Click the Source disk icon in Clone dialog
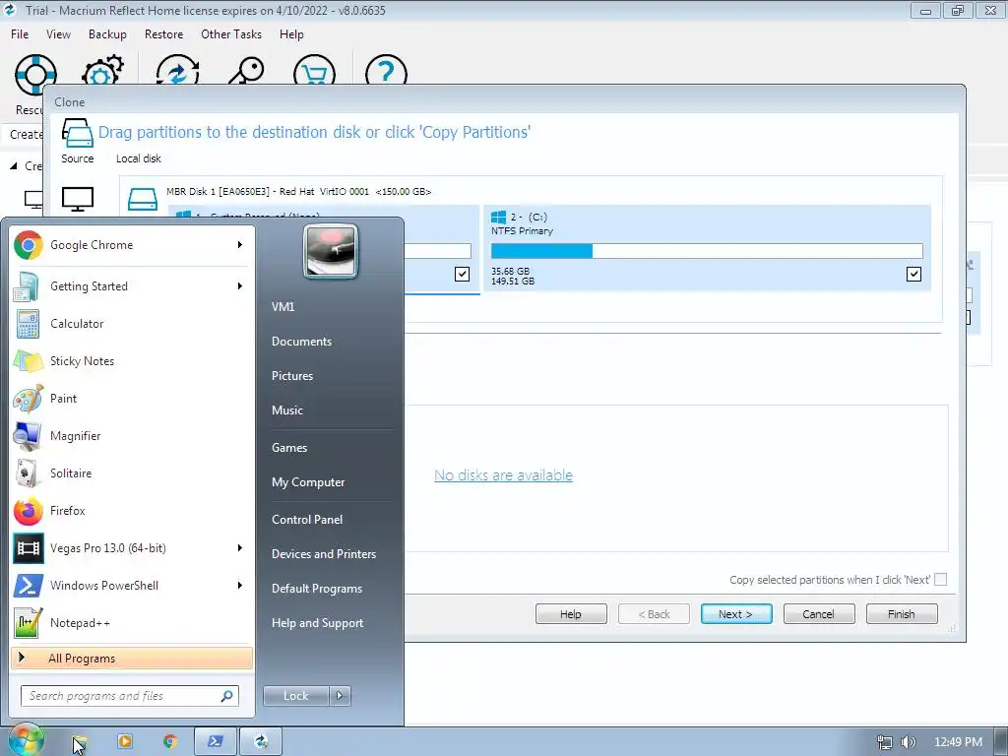1008x756 pixels. click(77, 133)
